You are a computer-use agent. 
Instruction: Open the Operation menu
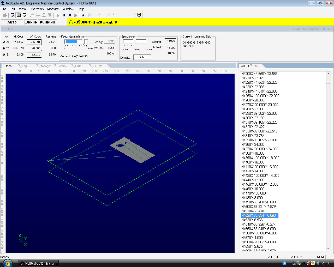[x=37, y=9]
